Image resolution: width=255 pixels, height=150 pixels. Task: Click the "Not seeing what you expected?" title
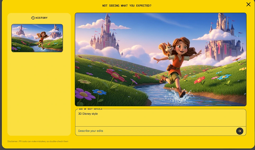coord(127,6)
